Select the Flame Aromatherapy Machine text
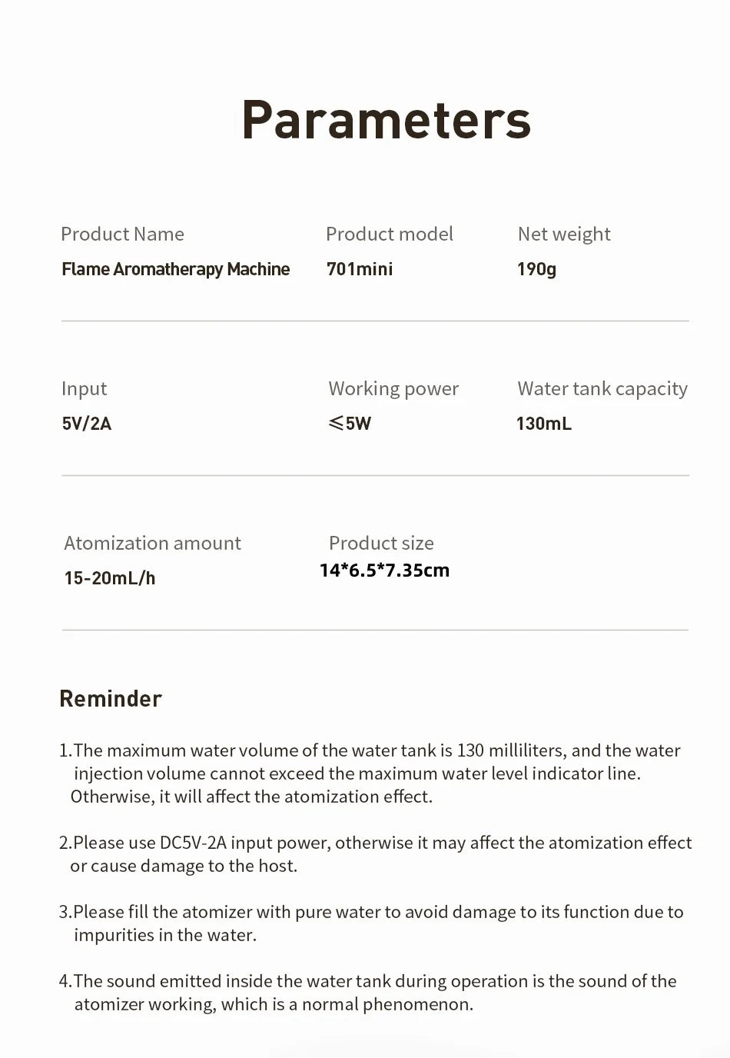This screenshot has width=730, height=1058. (x=175, y=269)
